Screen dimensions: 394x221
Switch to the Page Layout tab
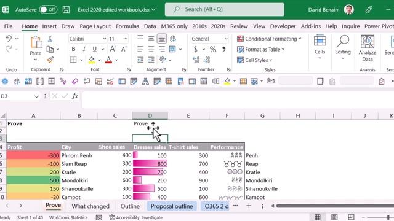click(95, 26)
